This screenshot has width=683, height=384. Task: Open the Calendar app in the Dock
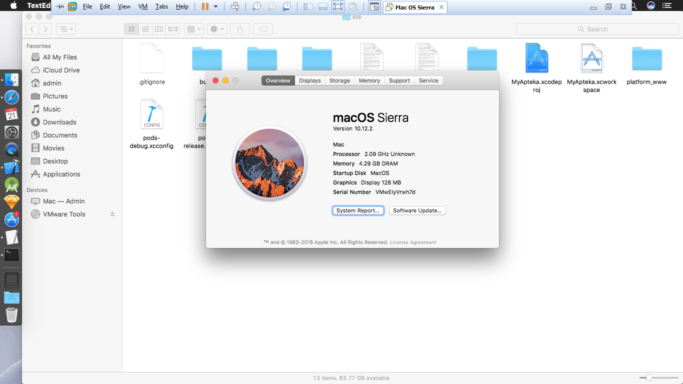tap(11, 114)
